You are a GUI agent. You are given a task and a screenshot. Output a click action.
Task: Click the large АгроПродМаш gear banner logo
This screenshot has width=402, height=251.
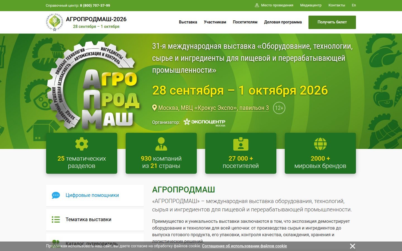[x=94, y=86]
